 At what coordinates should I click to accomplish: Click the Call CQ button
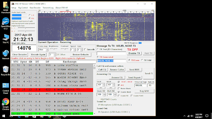tap(102, 70)
